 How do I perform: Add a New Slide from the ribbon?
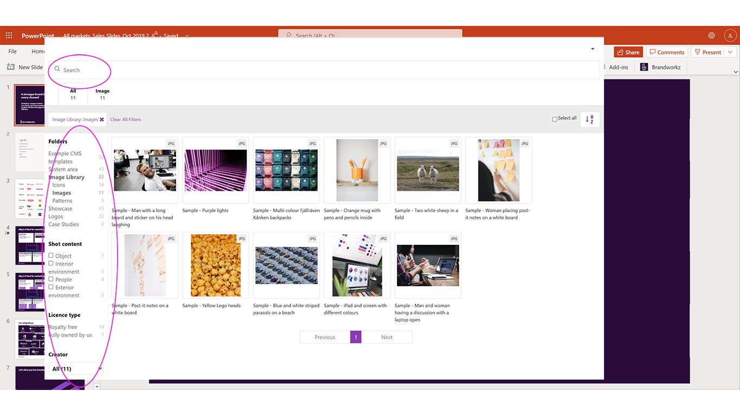tap(25, 67)
